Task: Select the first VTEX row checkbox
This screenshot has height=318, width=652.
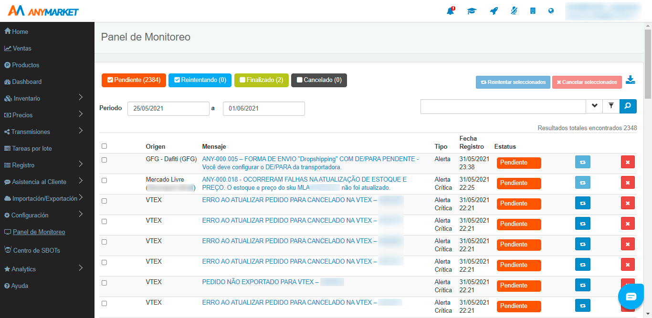Action: 105,201
